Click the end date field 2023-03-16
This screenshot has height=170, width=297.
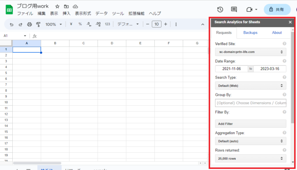coord(270,69)
